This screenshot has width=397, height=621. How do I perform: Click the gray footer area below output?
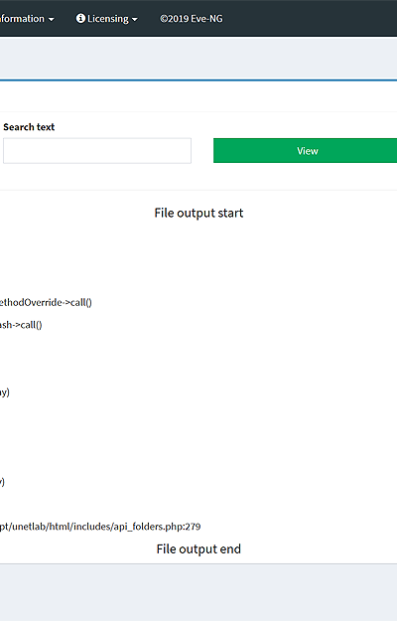198,592
